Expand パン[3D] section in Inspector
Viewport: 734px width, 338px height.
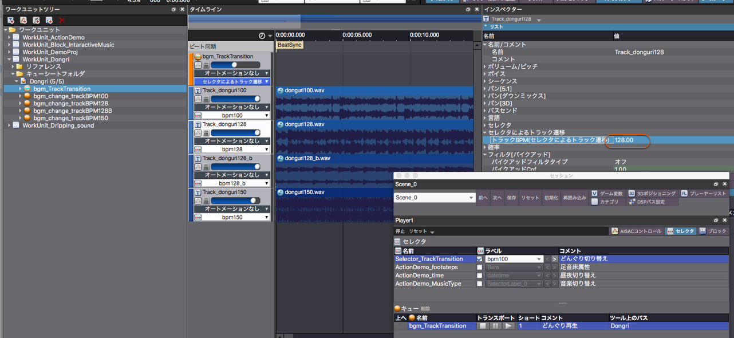click(485, 103)
